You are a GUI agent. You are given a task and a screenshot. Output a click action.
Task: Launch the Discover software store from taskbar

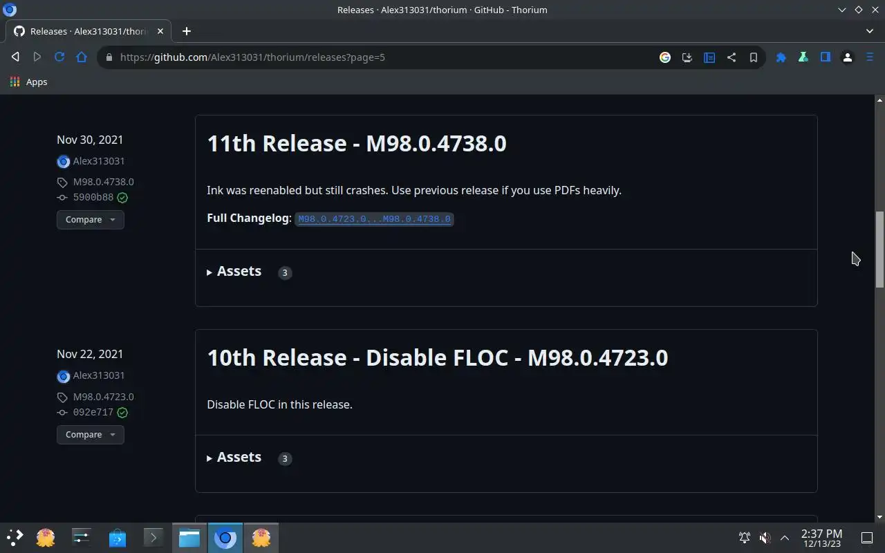tap(118, 537)
